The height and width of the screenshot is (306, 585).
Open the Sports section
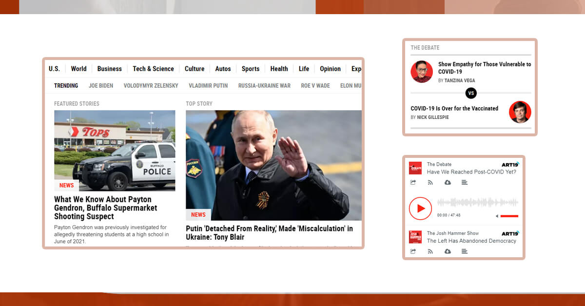251,69
